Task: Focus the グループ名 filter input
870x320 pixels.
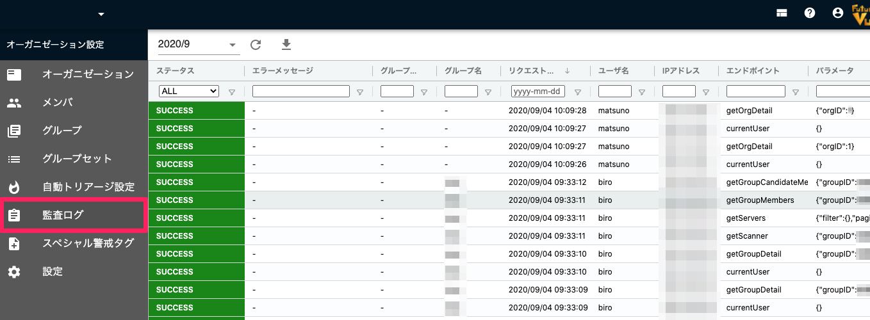Action: [461, 92]
